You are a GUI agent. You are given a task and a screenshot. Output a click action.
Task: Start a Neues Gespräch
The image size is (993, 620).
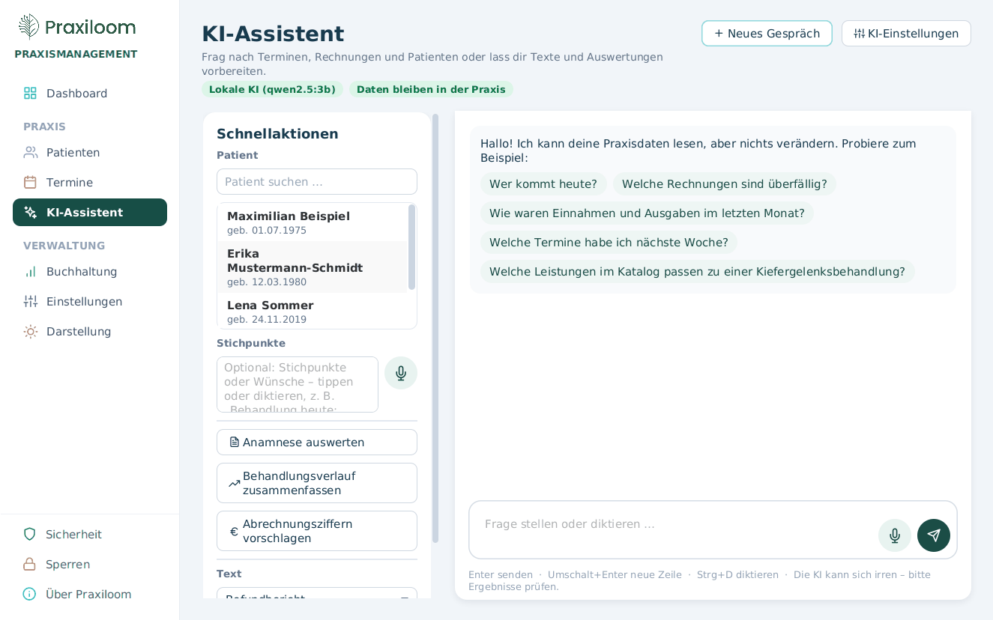point(767,33)
